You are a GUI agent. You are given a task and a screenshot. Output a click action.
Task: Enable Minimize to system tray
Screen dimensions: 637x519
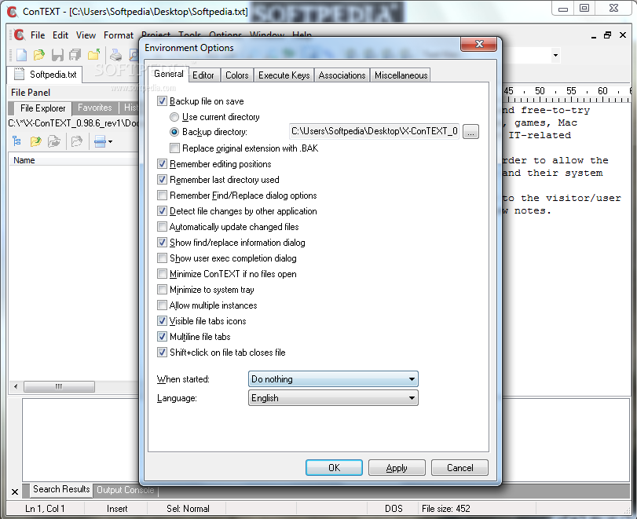(162, 290)
